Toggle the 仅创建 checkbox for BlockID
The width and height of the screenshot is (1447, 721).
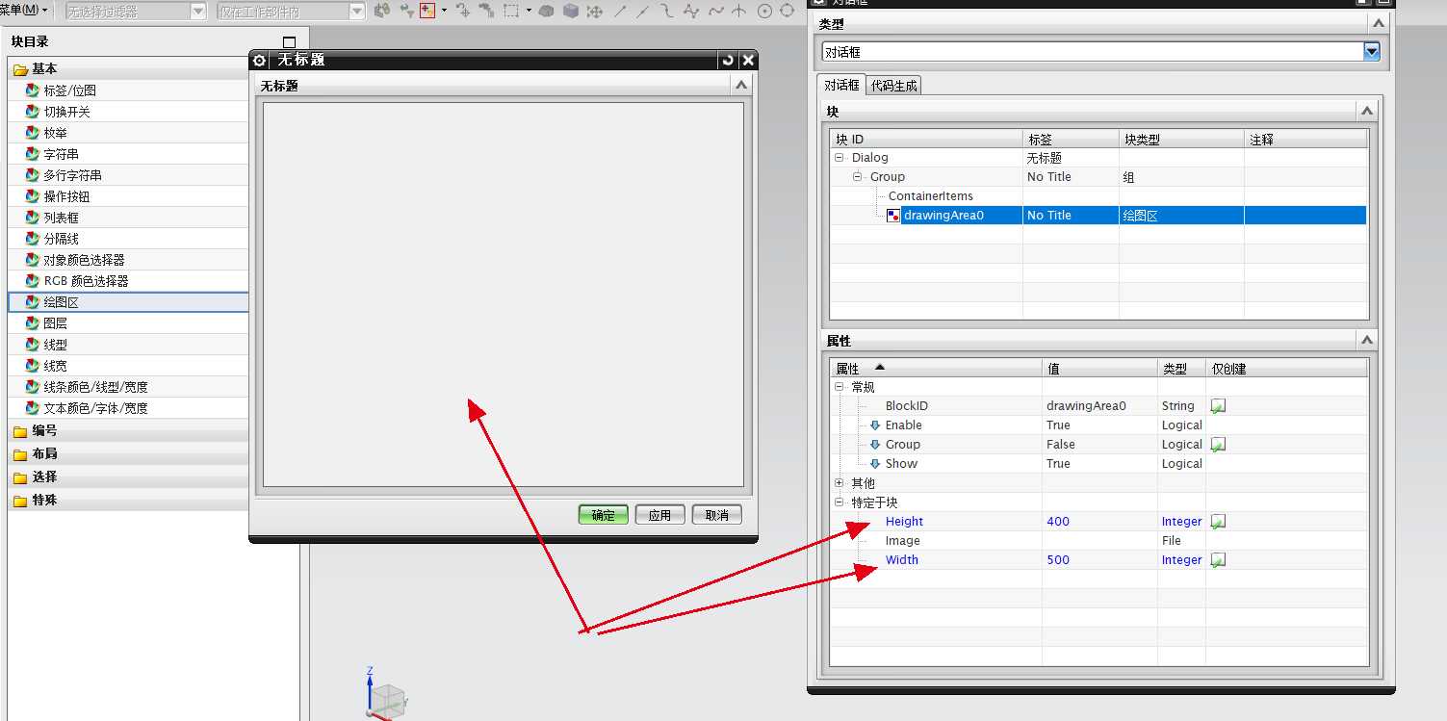click(1218, 406)
